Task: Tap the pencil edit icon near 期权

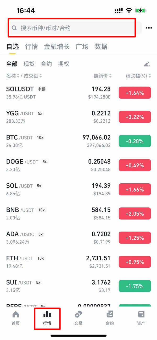Action: (147, 64)
